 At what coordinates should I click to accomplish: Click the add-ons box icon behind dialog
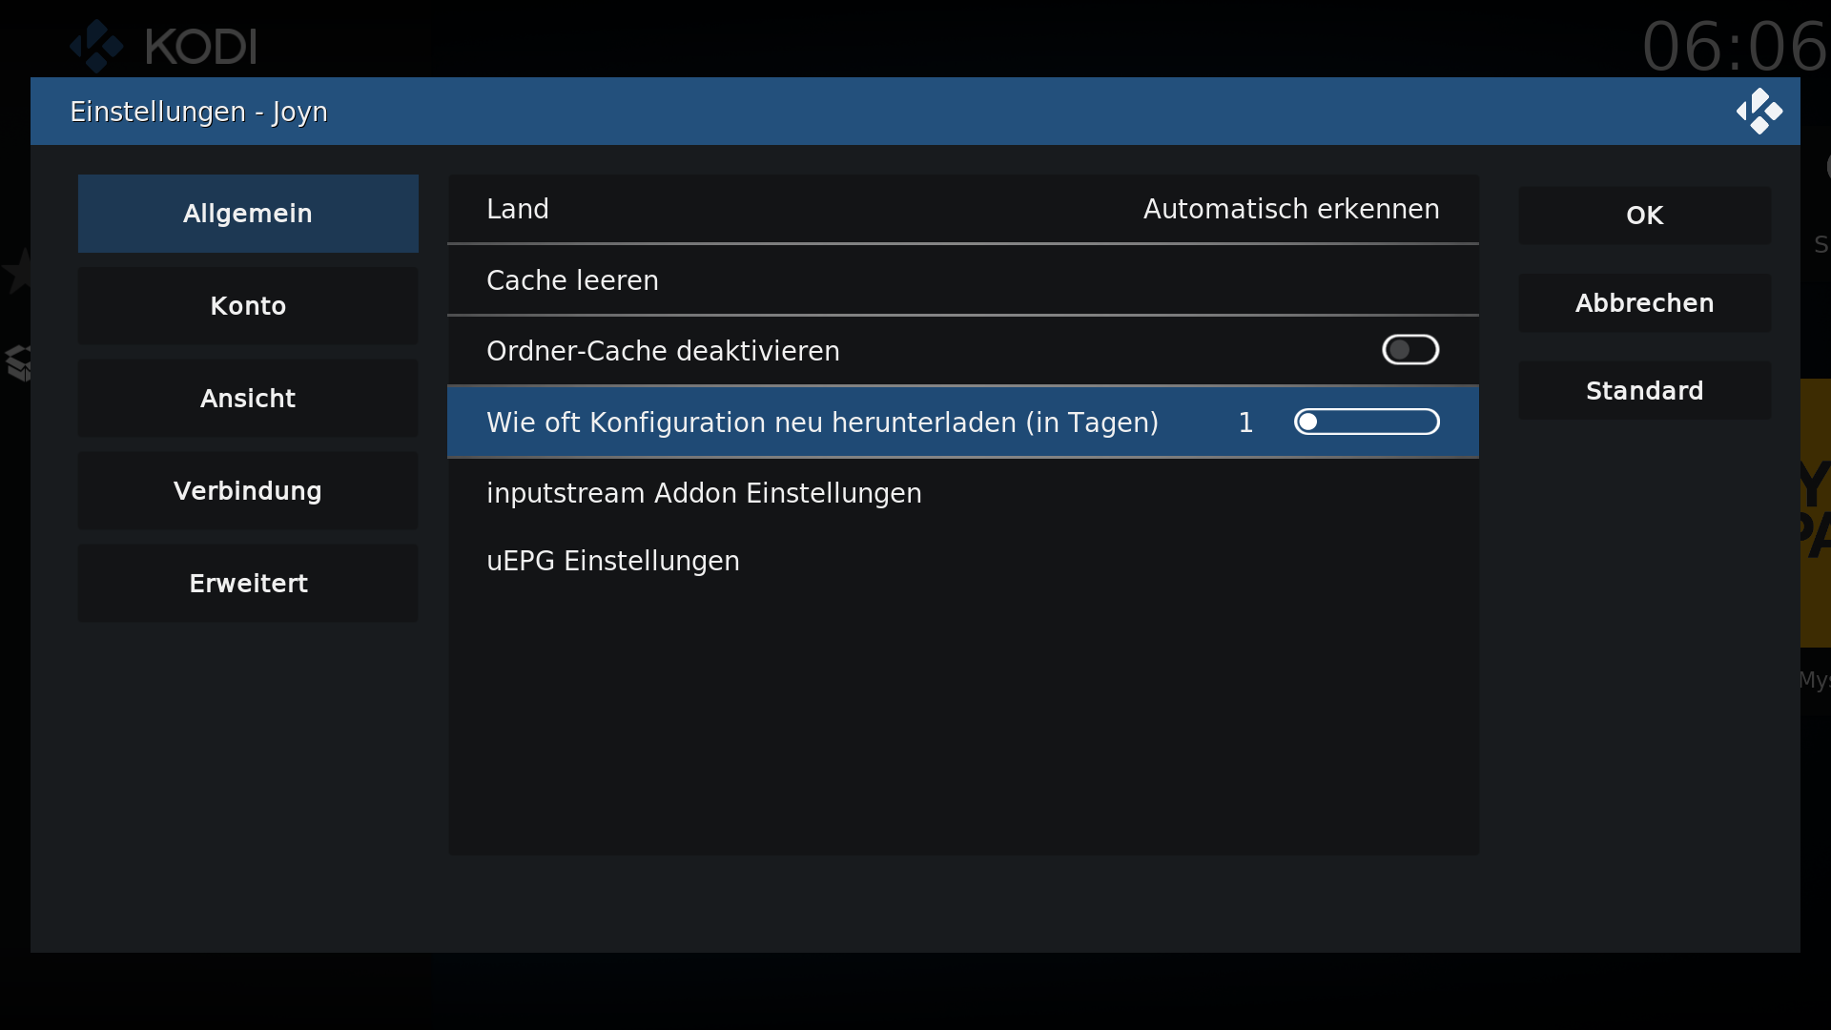point(18,363)
